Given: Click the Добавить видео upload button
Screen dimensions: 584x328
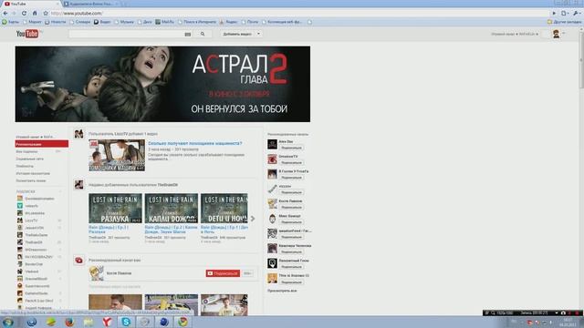Looking at the screenshot, I should (x=237, y=34).
